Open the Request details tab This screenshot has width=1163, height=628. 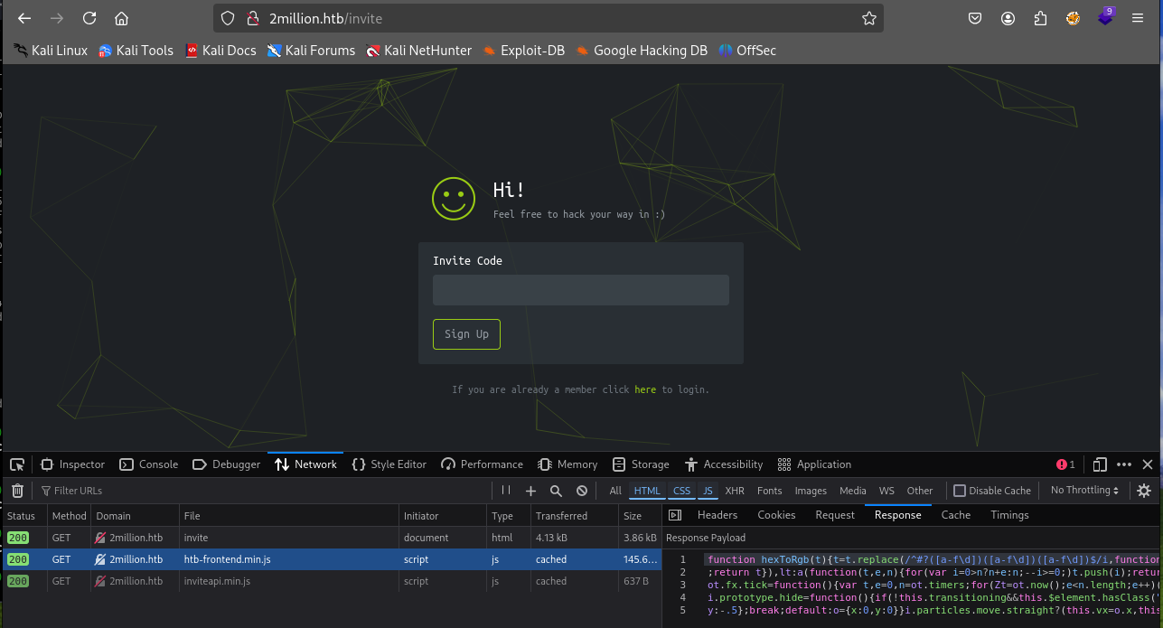click(x=835, y=515)
